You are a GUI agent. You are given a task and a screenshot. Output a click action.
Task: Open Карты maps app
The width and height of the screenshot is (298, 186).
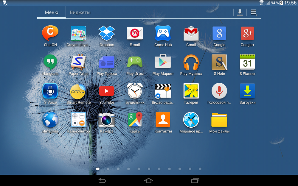click(x=135, y=120)
